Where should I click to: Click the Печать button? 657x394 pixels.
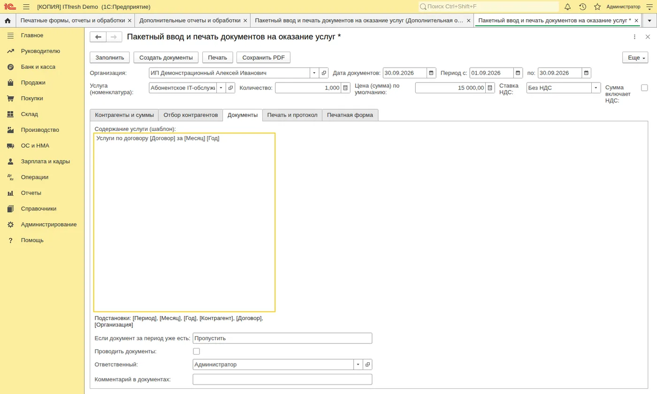218,57
